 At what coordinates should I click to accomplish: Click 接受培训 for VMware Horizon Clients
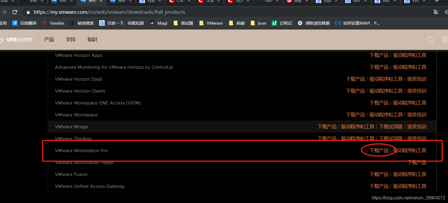(417, 91)
